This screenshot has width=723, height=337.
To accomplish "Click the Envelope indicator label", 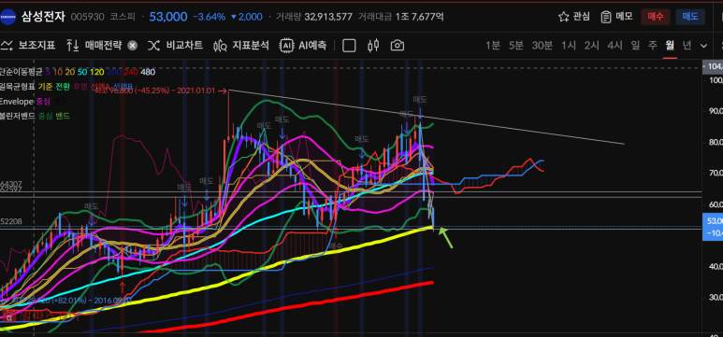I will coord(18,101).
